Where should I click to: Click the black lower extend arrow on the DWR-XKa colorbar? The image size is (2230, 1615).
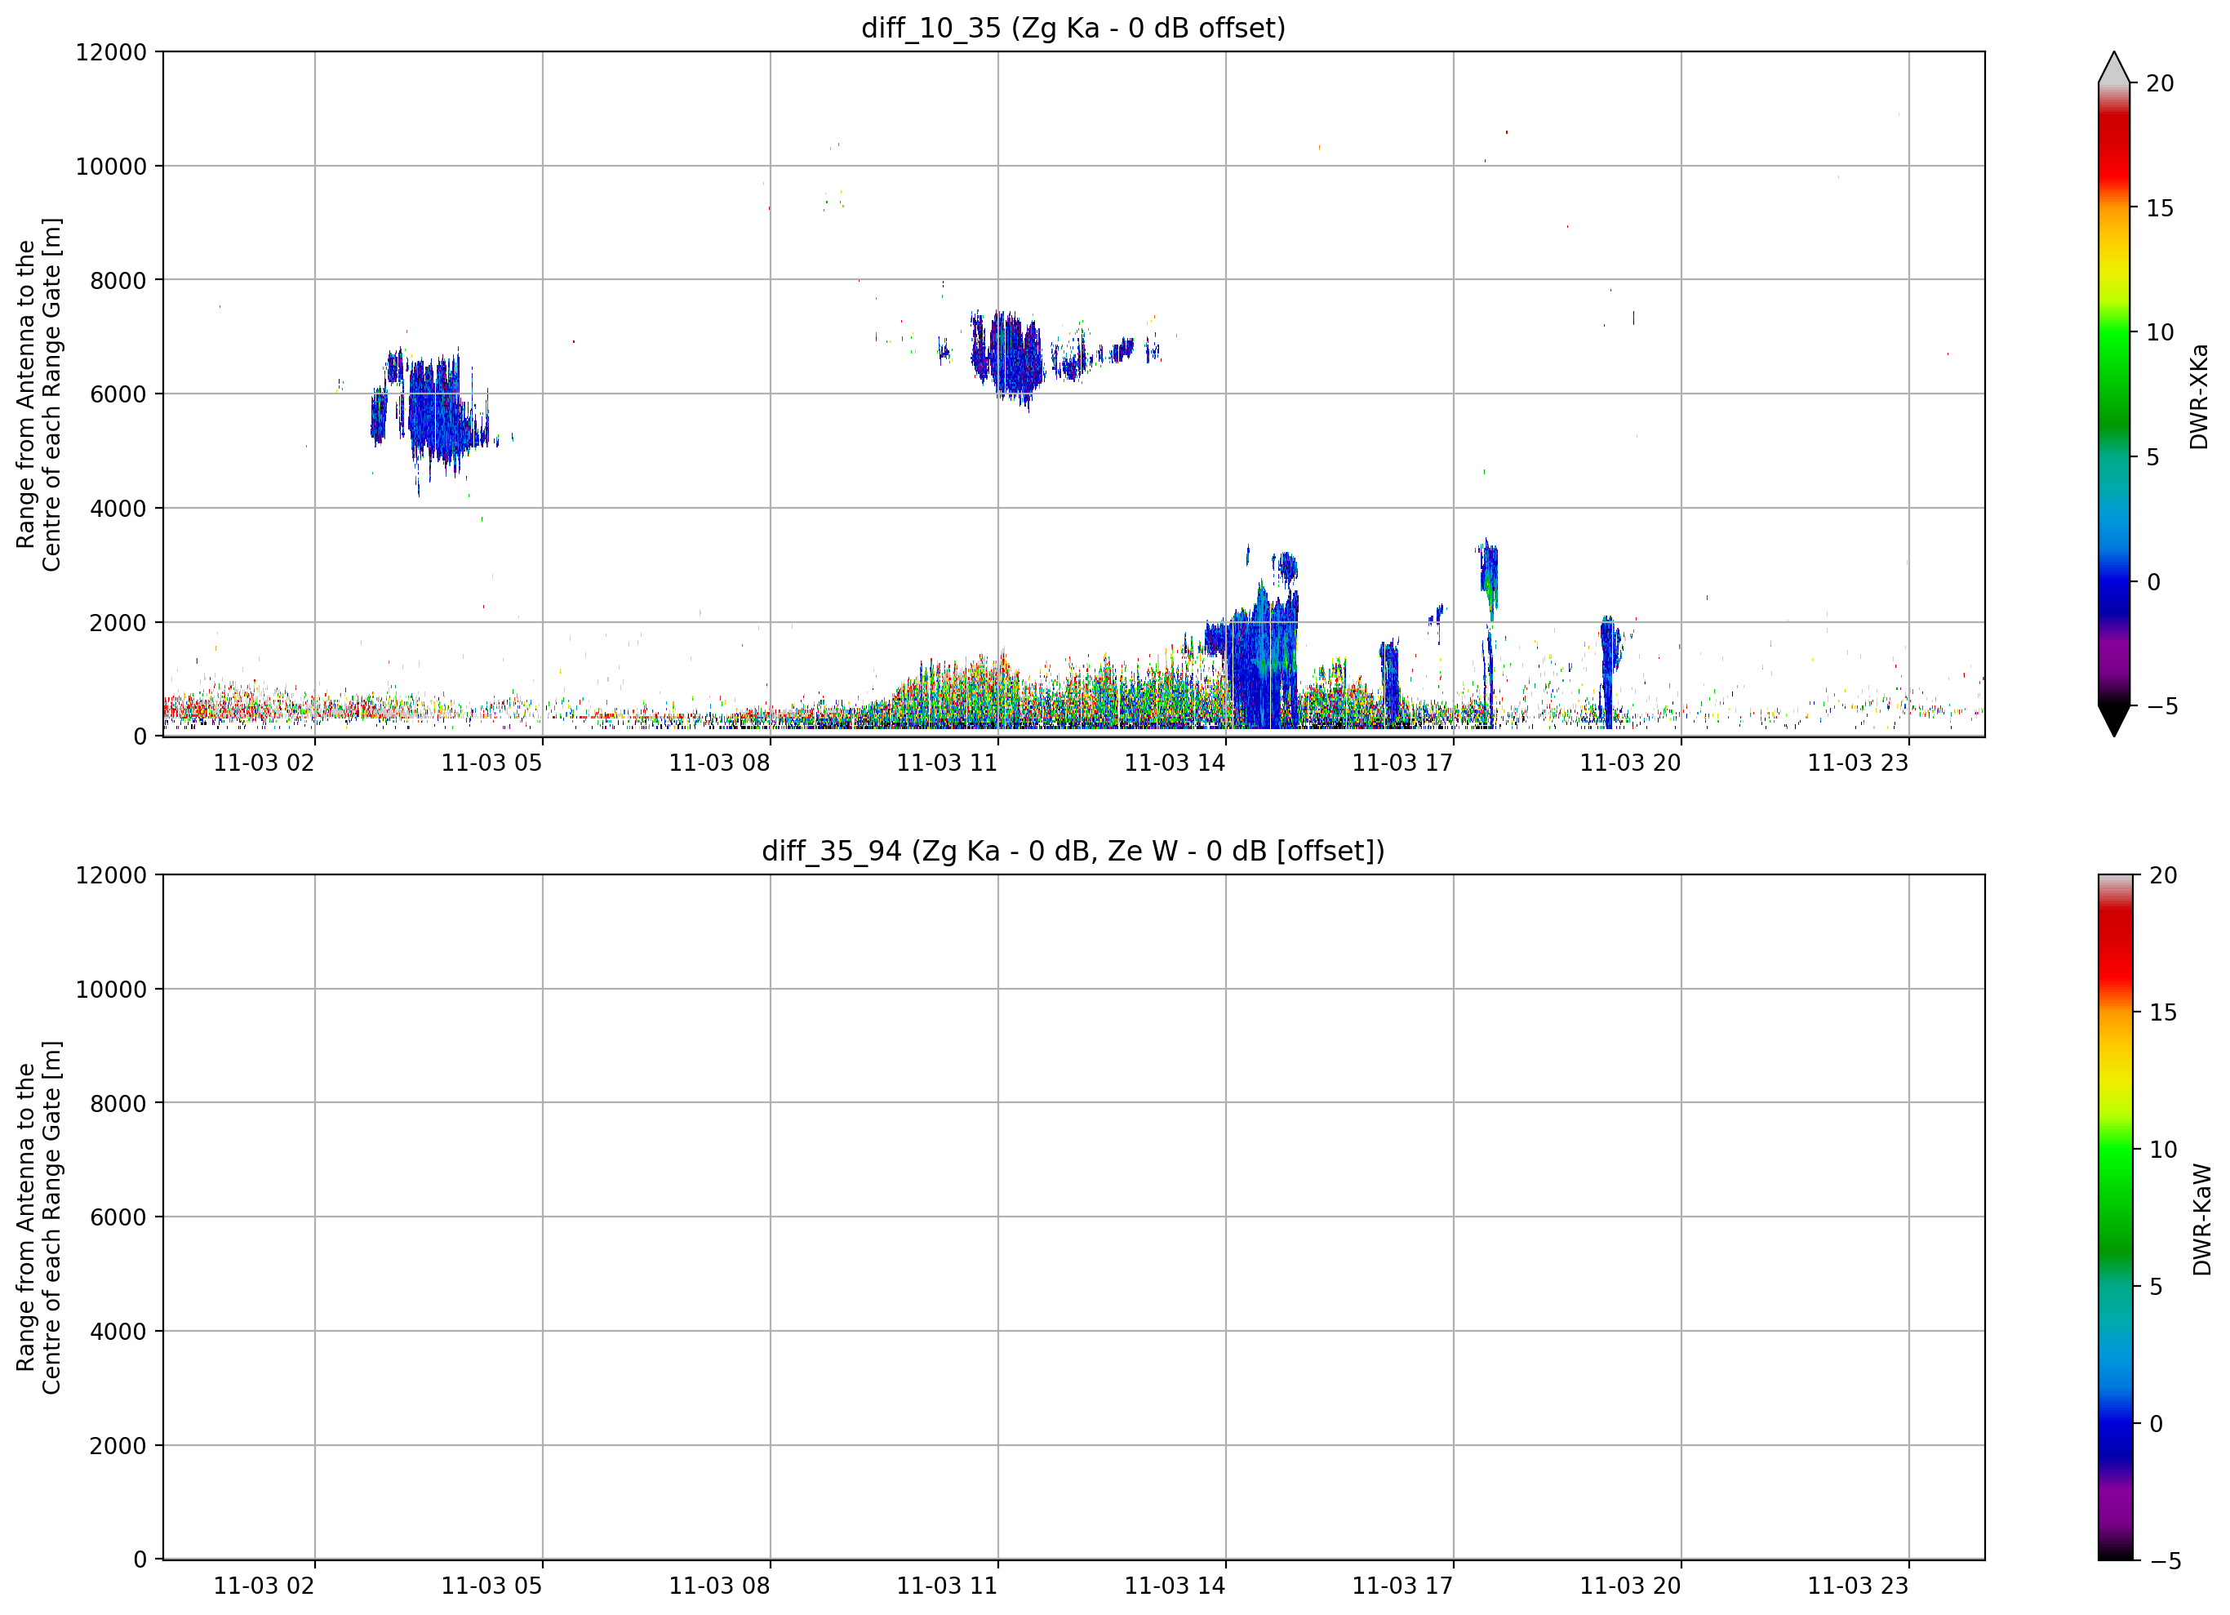[x=2113, y=721]
